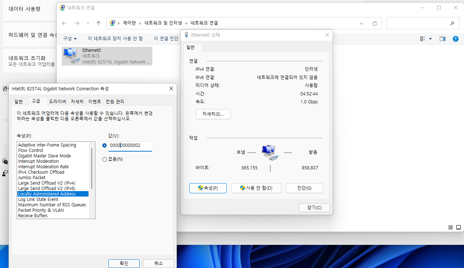Click 이 네트워크 장치 사용 안 함 command
The height and width of the screenshot is (268, 464).
[x=115, y=38]
